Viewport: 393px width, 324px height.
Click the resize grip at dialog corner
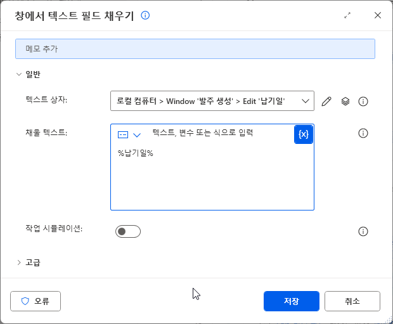[x=389, y=320]
